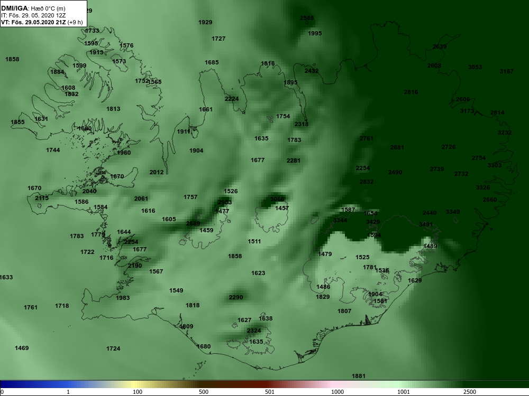Click the map value 1576
The width and height of the screenshot is (529, 396).
tap(126, 45)
